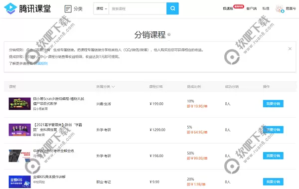Open the Scratch 植物大战僵尸 course title
The image size is (299, 189).
[58, 101]
